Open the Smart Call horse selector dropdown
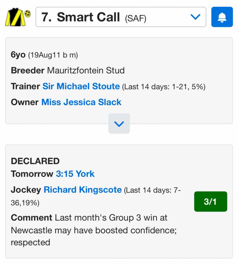 pyautogui.click(x=120, y=17)
